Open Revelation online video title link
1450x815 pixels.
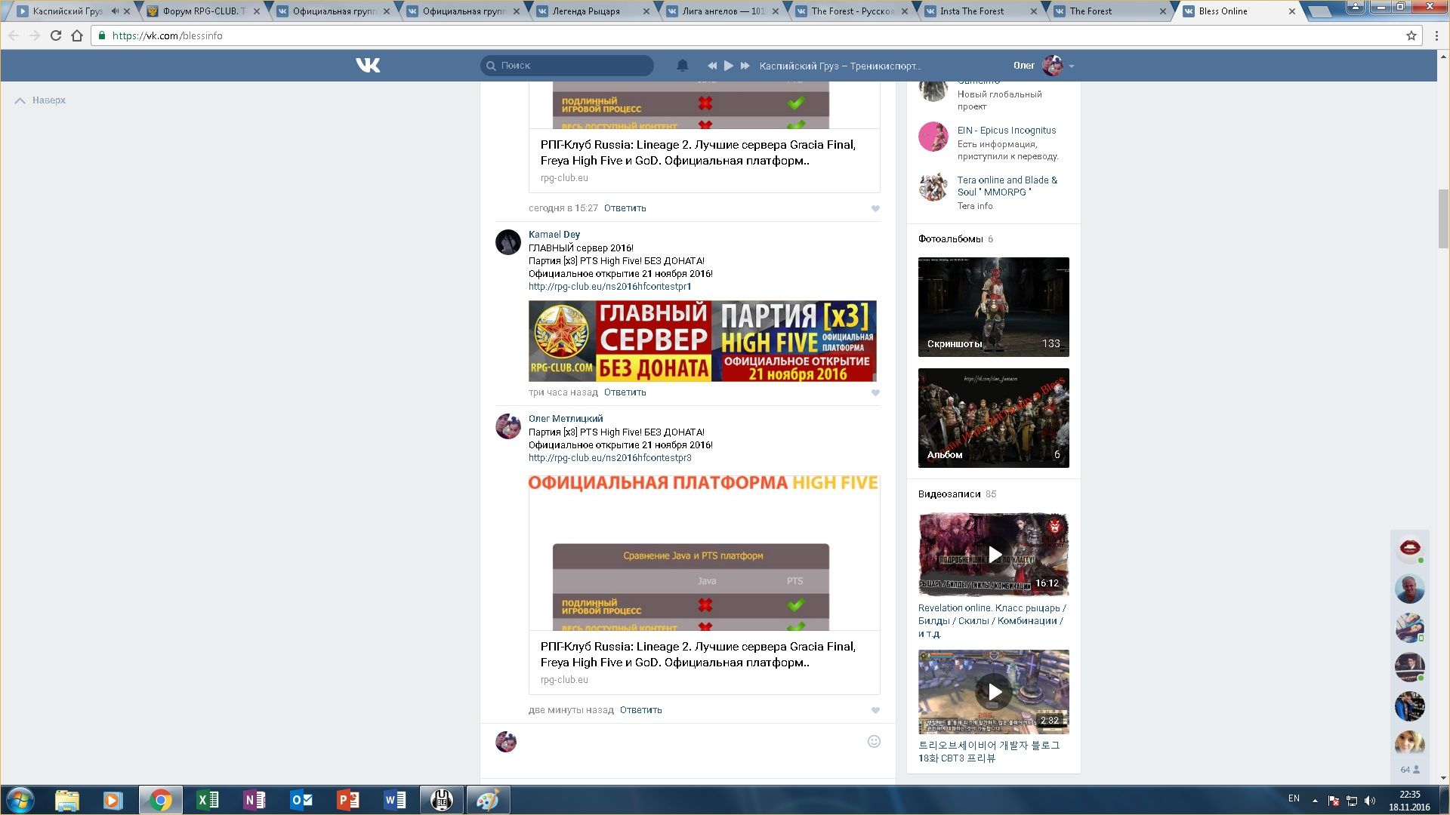(x=992, y=621)
